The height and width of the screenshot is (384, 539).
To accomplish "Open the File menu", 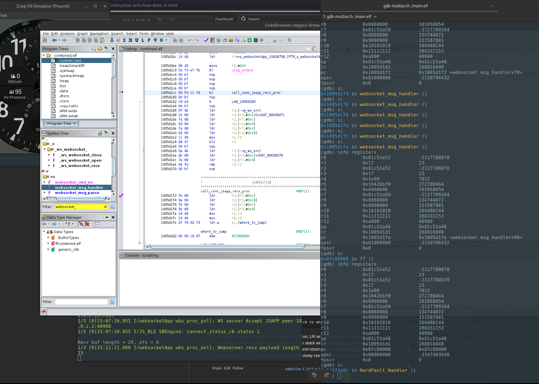I will (46, 33).
